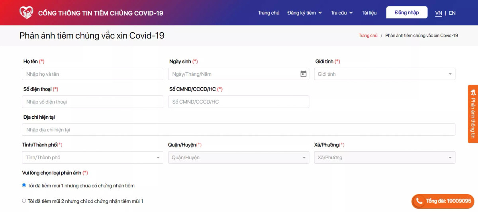
Task: Click the heart logo in the header
Action: pos(26,13)
